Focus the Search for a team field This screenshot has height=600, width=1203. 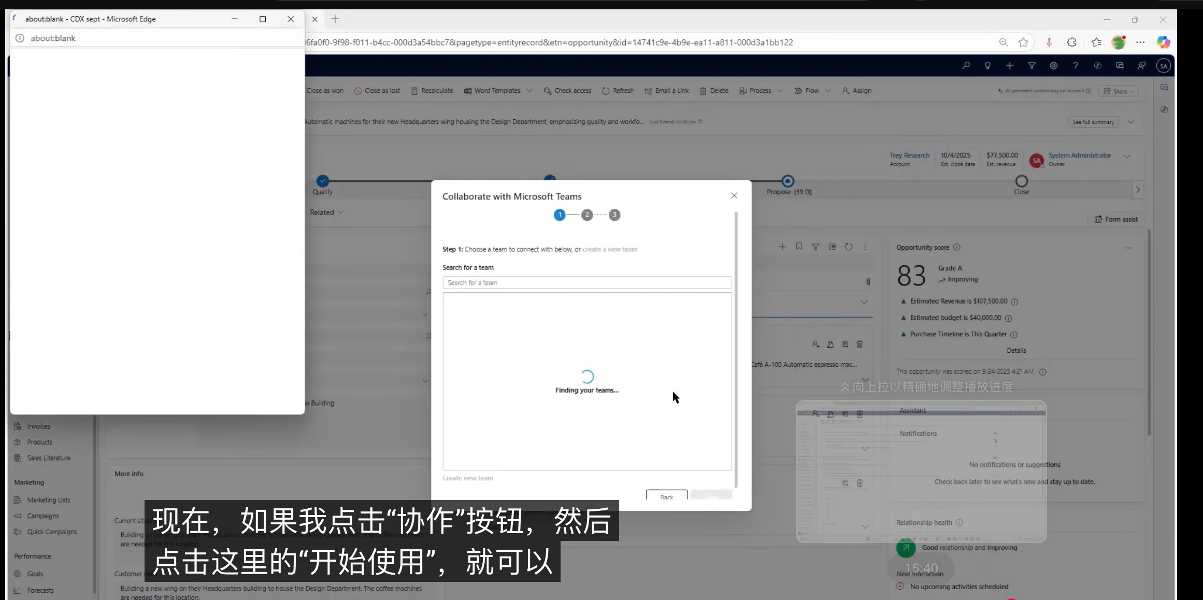587,283
